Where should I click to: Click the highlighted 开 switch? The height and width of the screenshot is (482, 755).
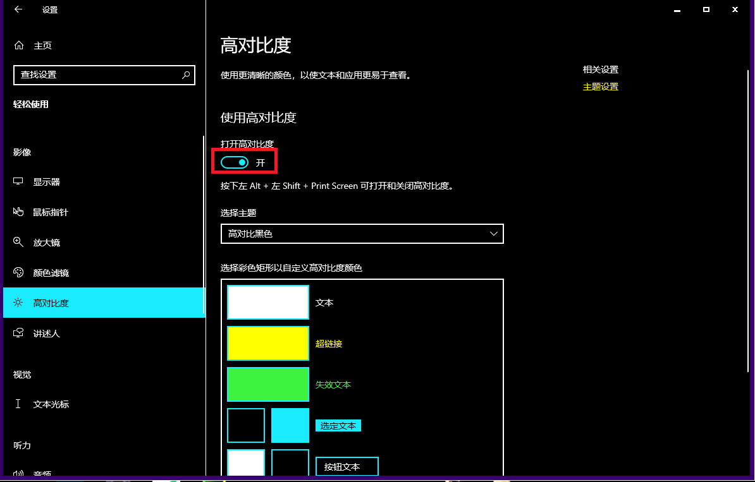pos(233,162)
